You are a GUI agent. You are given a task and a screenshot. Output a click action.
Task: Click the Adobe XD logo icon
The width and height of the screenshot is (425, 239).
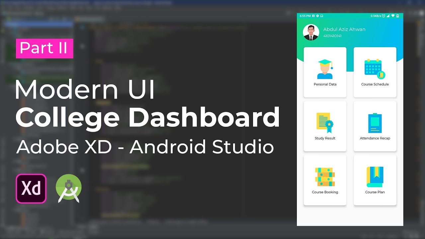pyautogui.click(x=31, y=189)
